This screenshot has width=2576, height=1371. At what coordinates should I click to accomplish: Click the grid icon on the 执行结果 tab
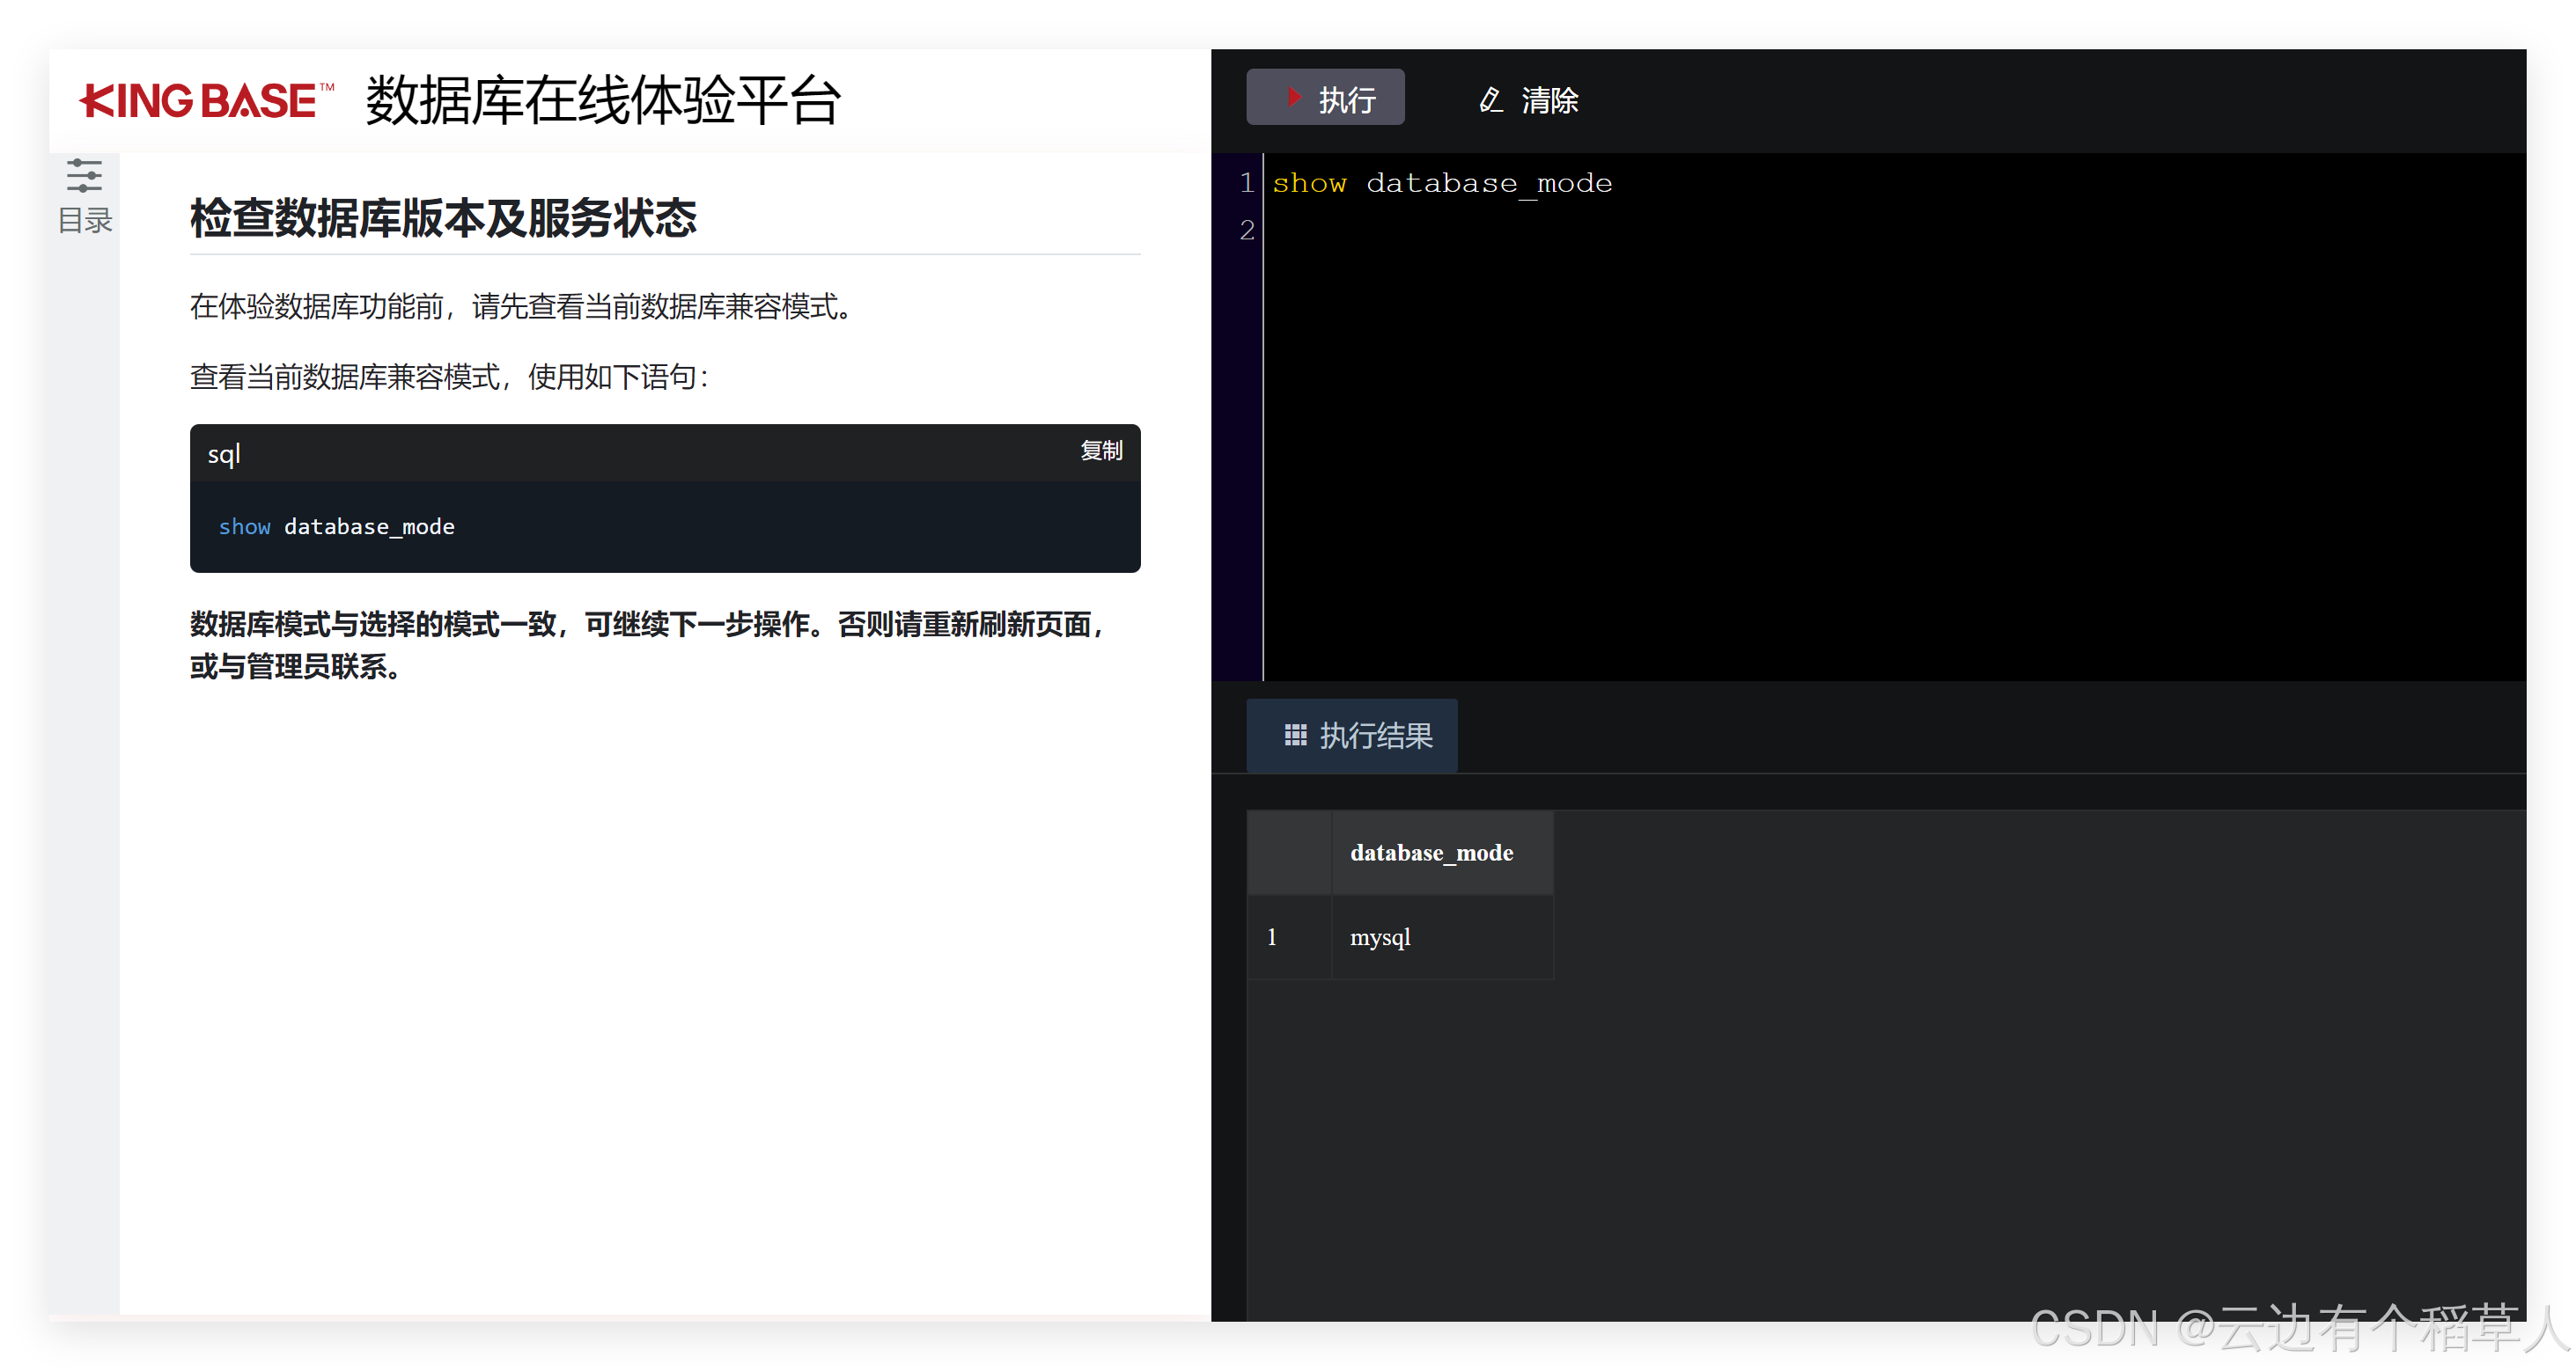[1295, 736]
